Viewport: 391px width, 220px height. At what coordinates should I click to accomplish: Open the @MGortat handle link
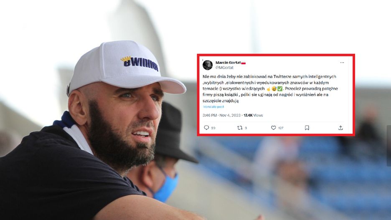coord(224,68)
